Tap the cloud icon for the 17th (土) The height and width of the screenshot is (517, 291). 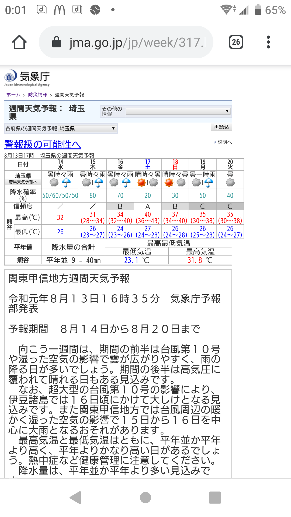click(154, 183)
